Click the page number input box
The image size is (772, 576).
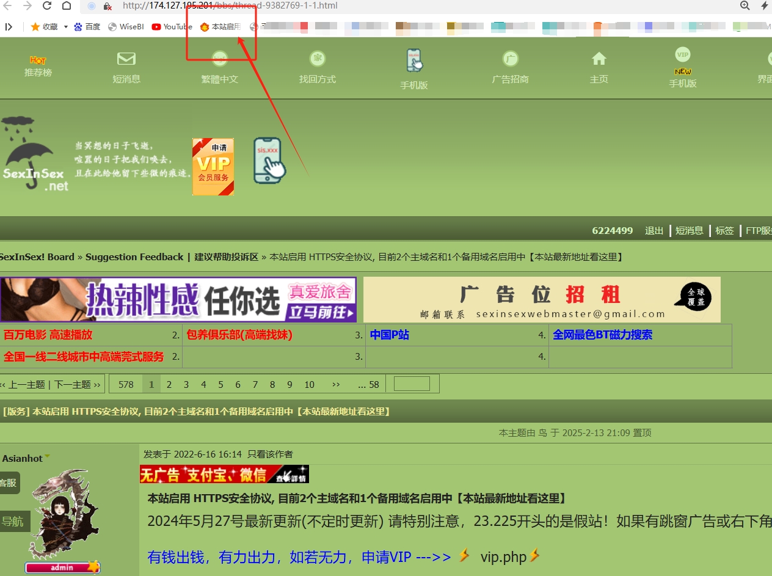[412, 384]
